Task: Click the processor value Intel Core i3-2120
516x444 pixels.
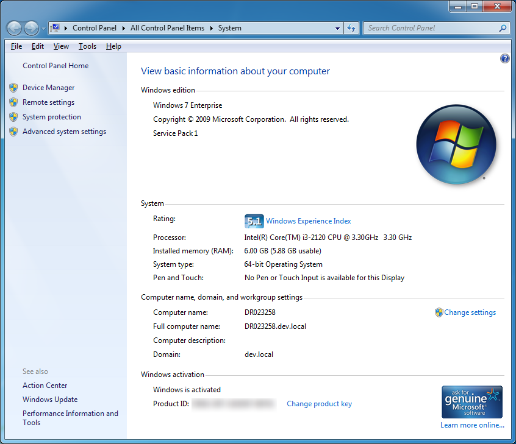Action: pos(328,238)
